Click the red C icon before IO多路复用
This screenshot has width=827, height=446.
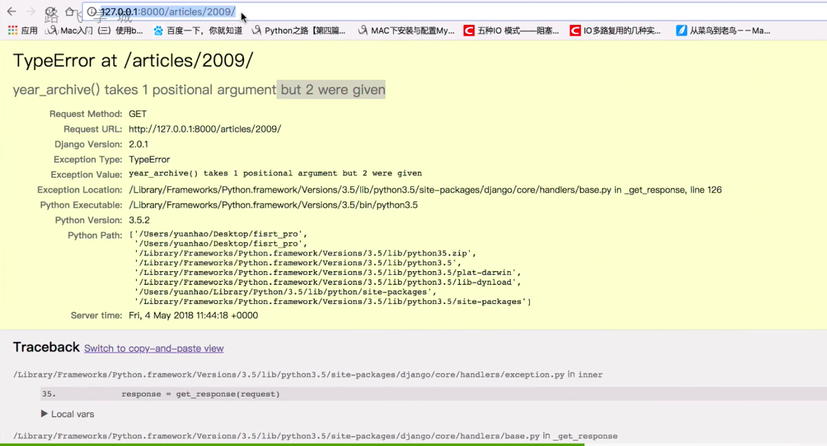(575, 30)
